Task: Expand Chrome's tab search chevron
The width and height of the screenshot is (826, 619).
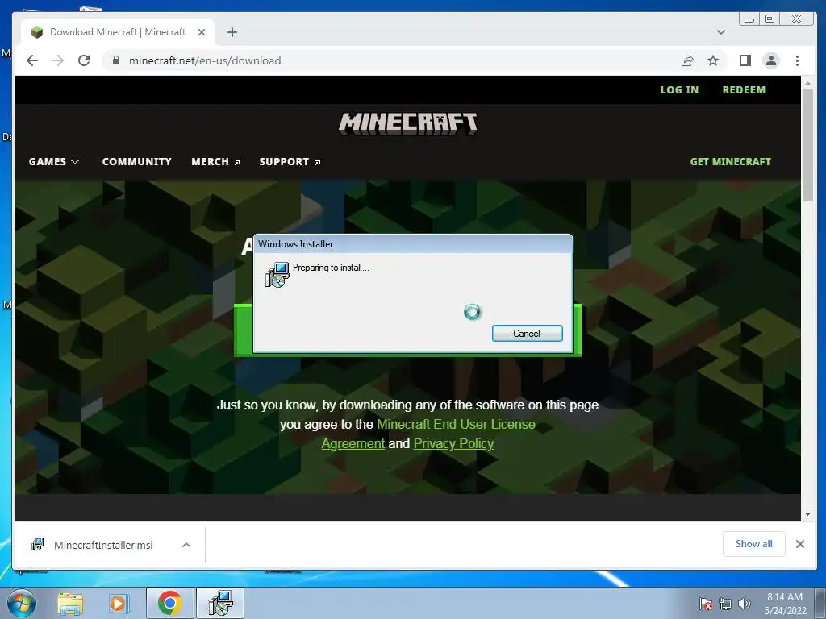Action: [720, 32]
